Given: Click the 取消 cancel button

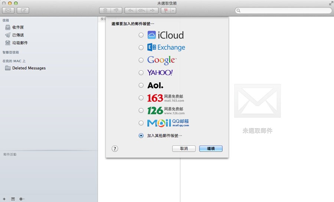Looking at the screenshot, I should 184,149.
